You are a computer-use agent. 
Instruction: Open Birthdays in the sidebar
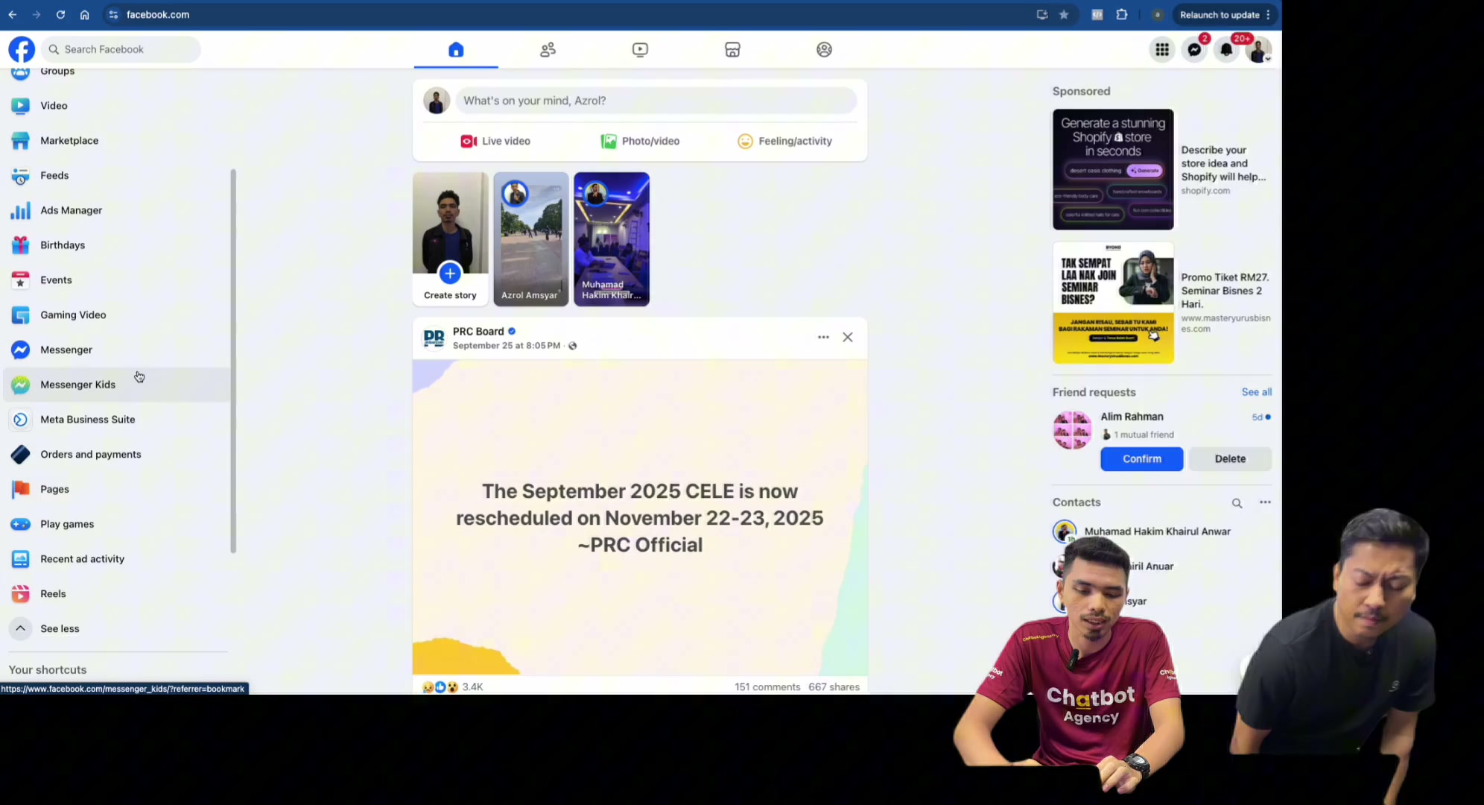pos(117,245)
